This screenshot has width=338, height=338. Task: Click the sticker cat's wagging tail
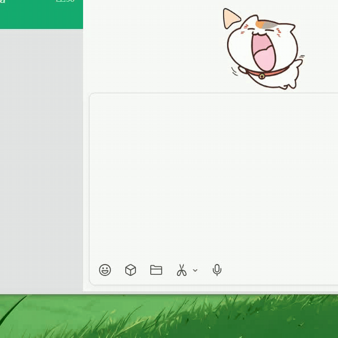point(297,65)
